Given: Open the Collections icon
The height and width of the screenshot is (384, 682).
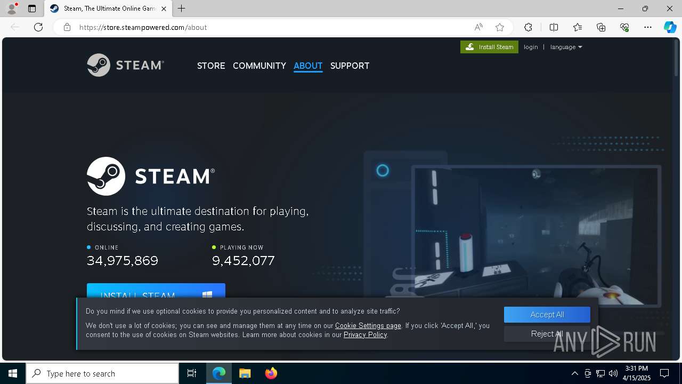Looking at the screenshot, I should point(601,27).
